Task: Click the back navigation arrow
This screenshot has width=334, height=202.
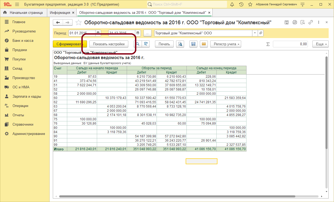Action: (58, 23)
